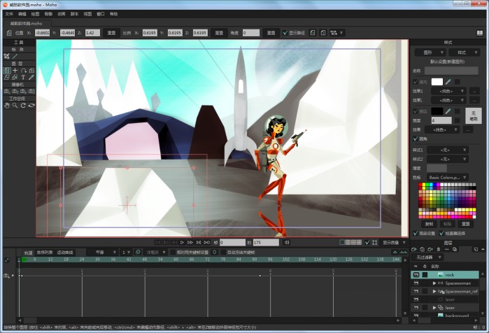Click the fill color eyedropper icon
The height and width of the screenshot is (333, 489).
click(448, 82)
